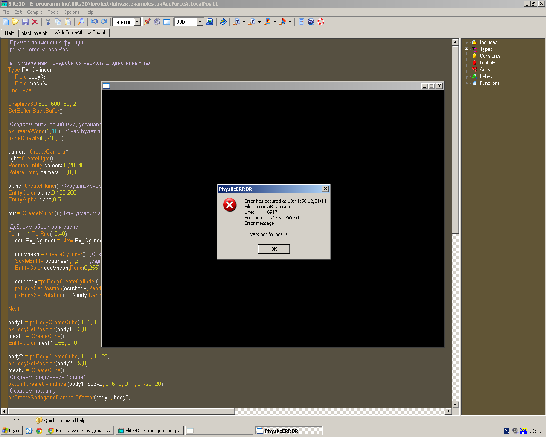Click the scissors Cut icon
Viewport: 546px width, 437px height.
point(48,22)
